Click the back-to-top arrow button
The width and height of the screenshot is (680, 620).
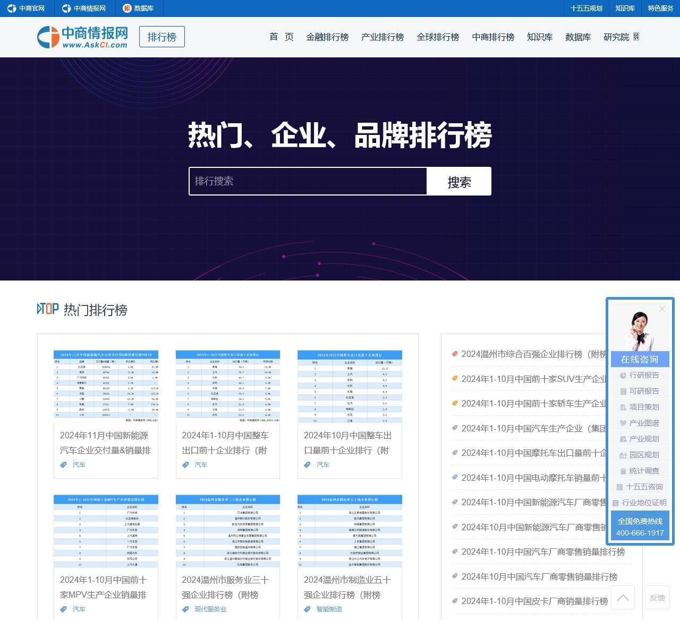623,597
